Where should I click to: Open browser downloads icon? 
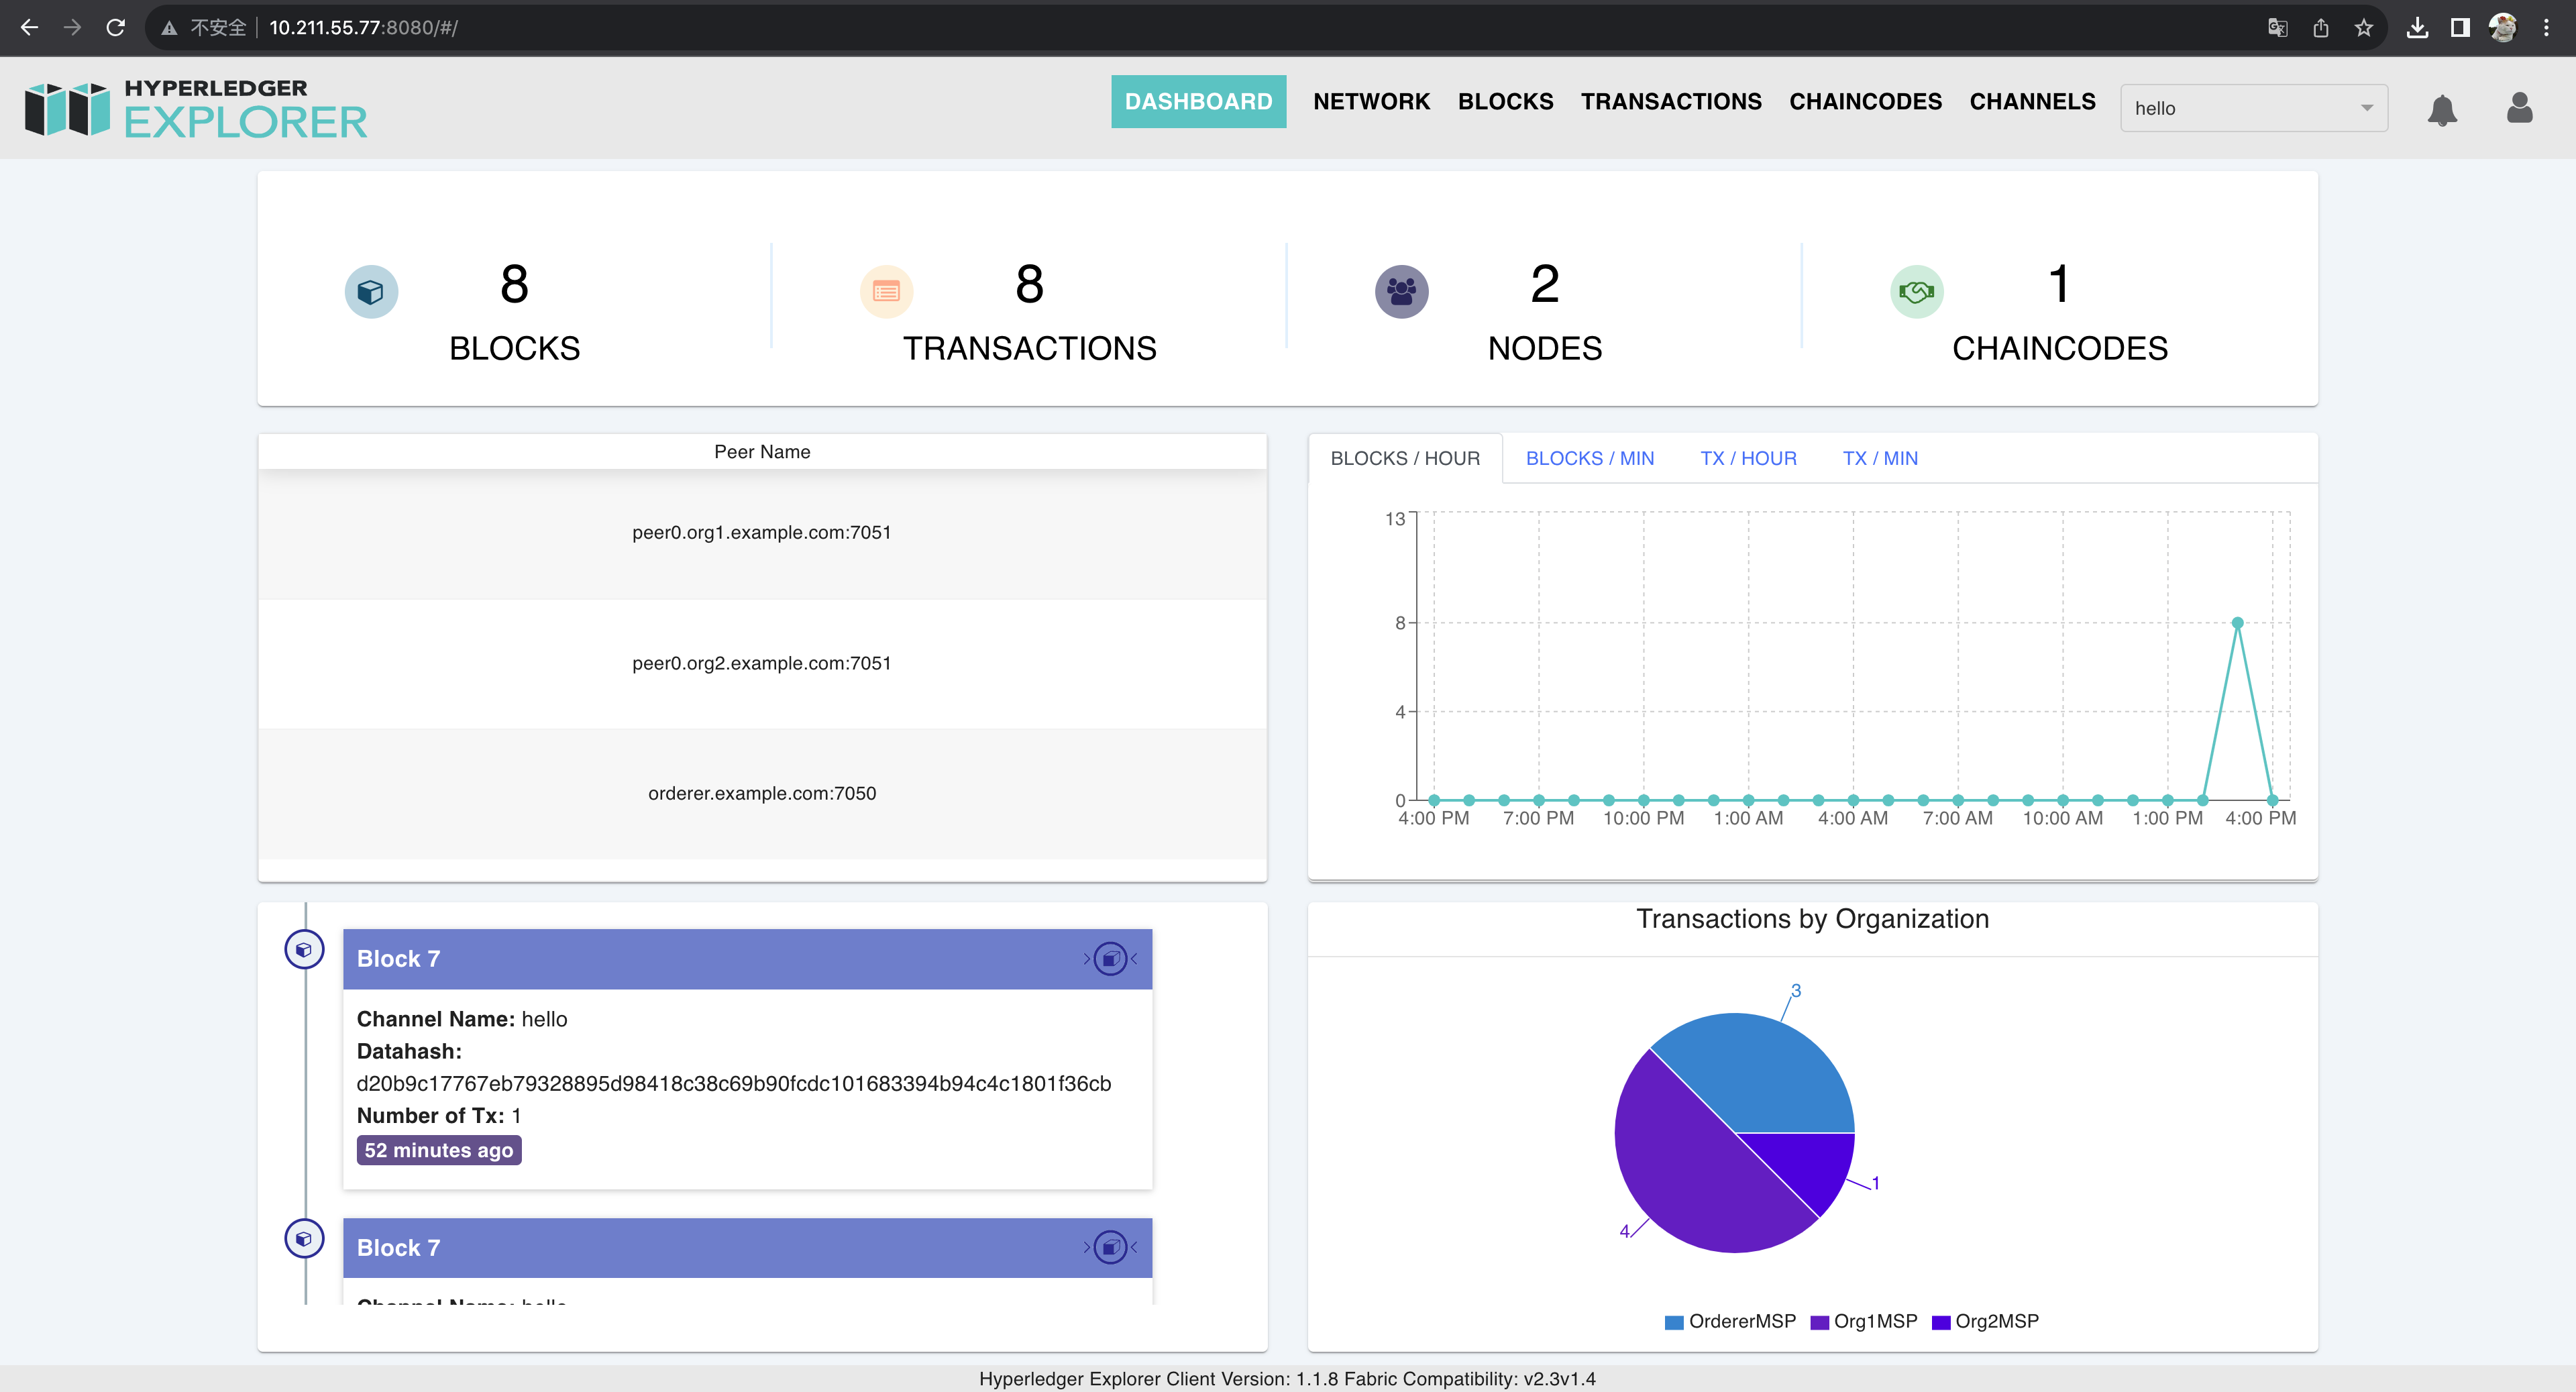[2417, 28]
